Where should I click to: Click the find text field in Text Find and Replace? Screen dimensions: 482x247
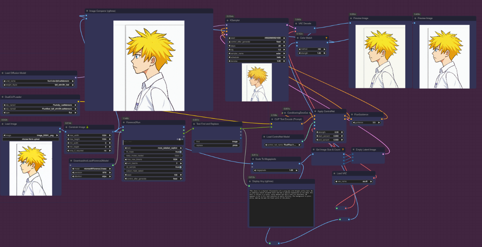(x=216, y=141)
